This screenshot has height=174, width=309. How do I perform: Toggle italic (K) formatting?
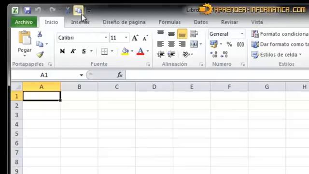(x=73, y=51)
